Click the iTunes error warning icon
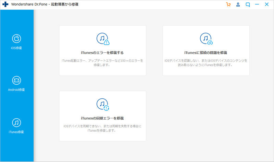This screenshot has height=162, width=274. click(103, 39)
